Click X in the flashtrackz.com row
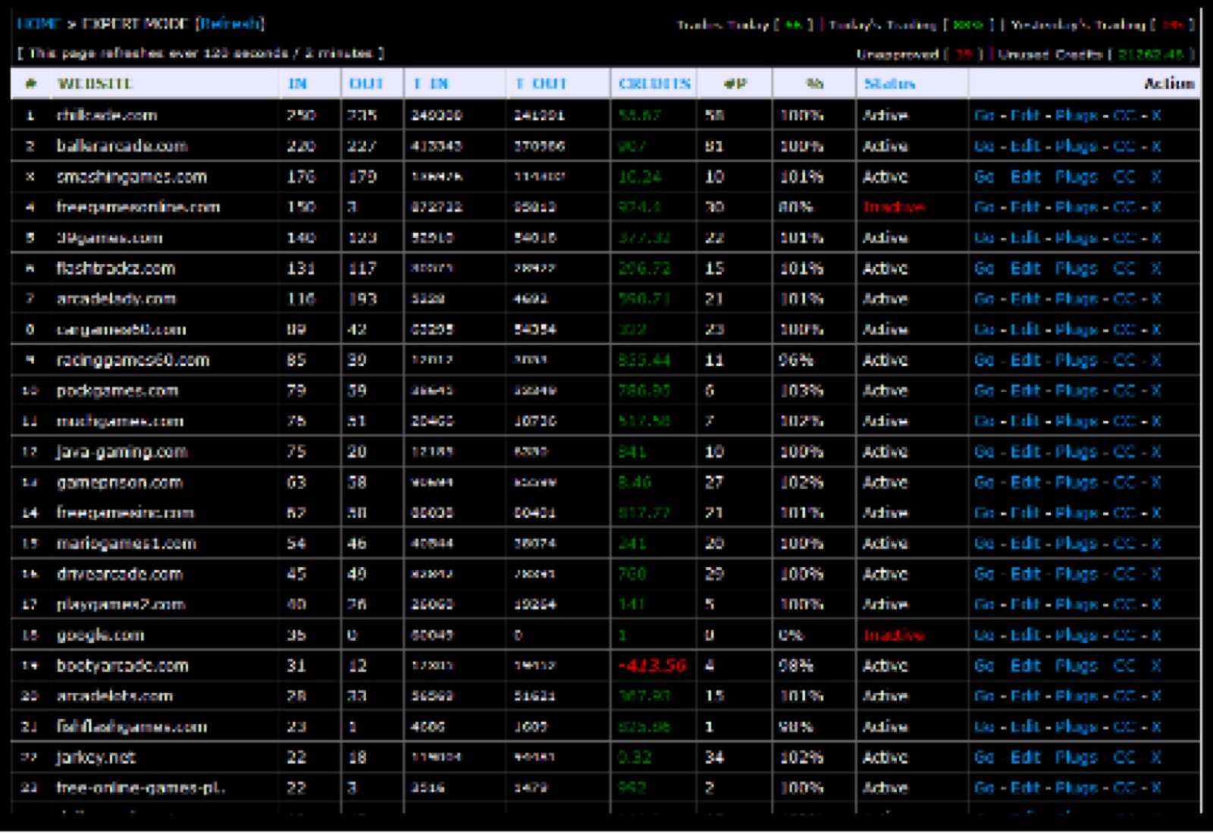 tap(1155, 268)
